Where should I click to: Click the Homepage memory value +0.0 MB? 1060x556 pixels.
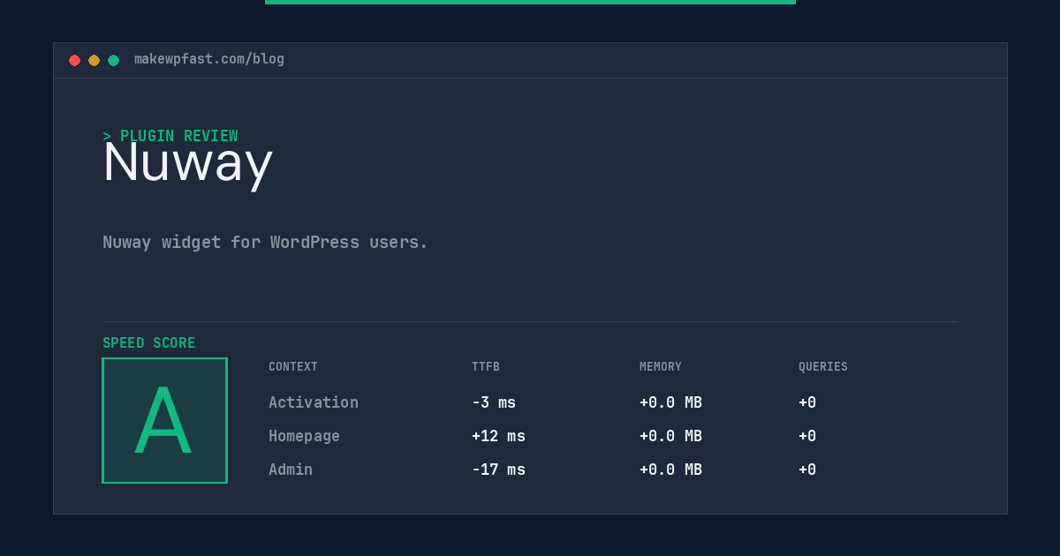click(x=670, y=436)
